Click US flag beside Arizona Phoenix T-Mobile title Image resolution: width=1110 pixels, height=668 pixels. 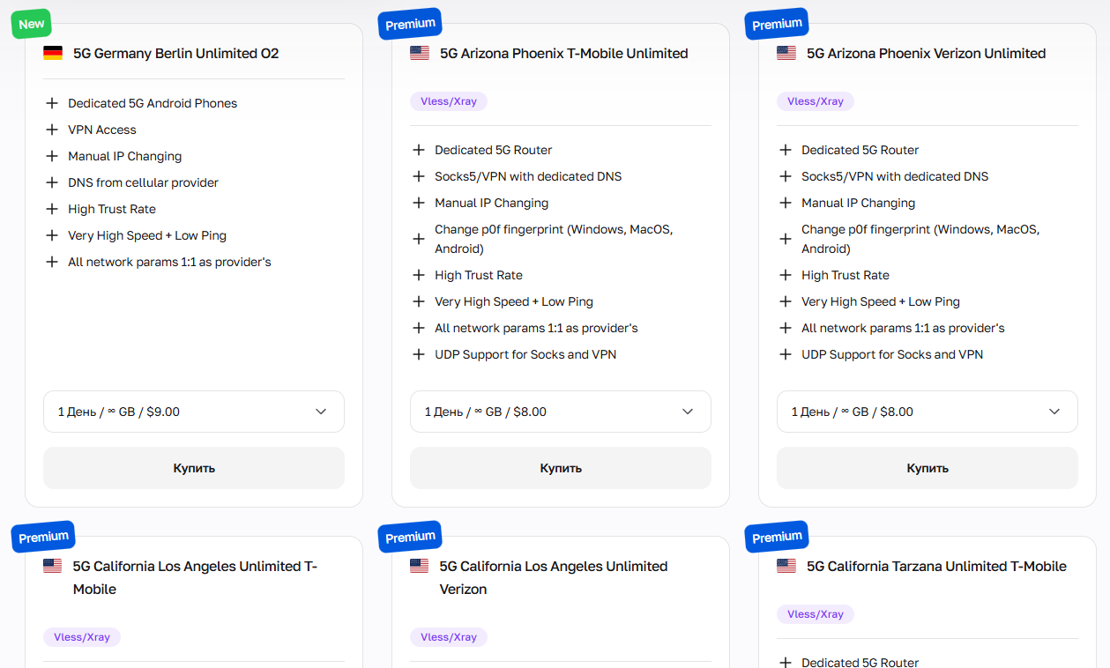(420, 53)
